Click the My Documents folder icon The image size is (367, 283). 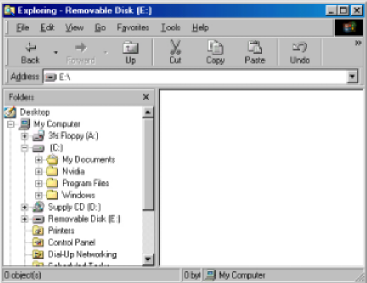coord(52,159)
